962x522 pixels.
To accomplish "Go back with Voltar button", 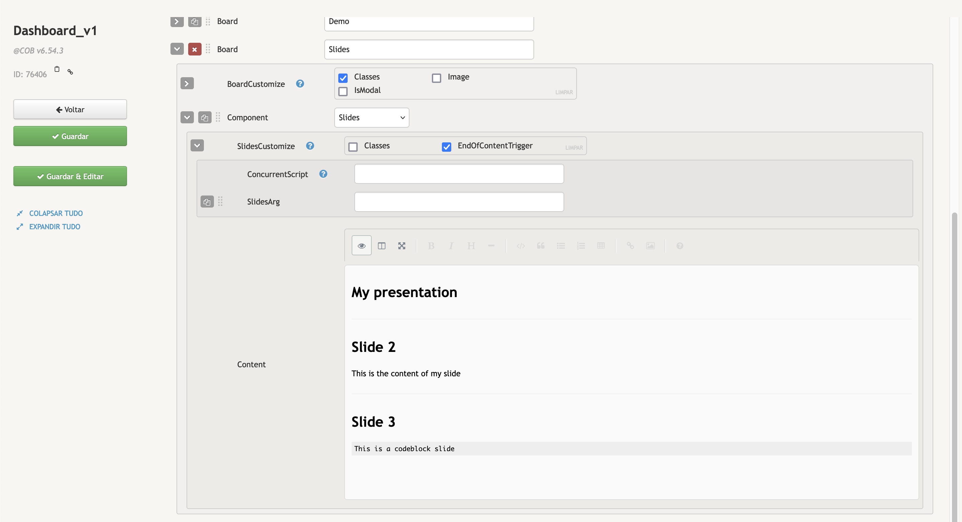I will pyautogui.click(x=70, y=109).
